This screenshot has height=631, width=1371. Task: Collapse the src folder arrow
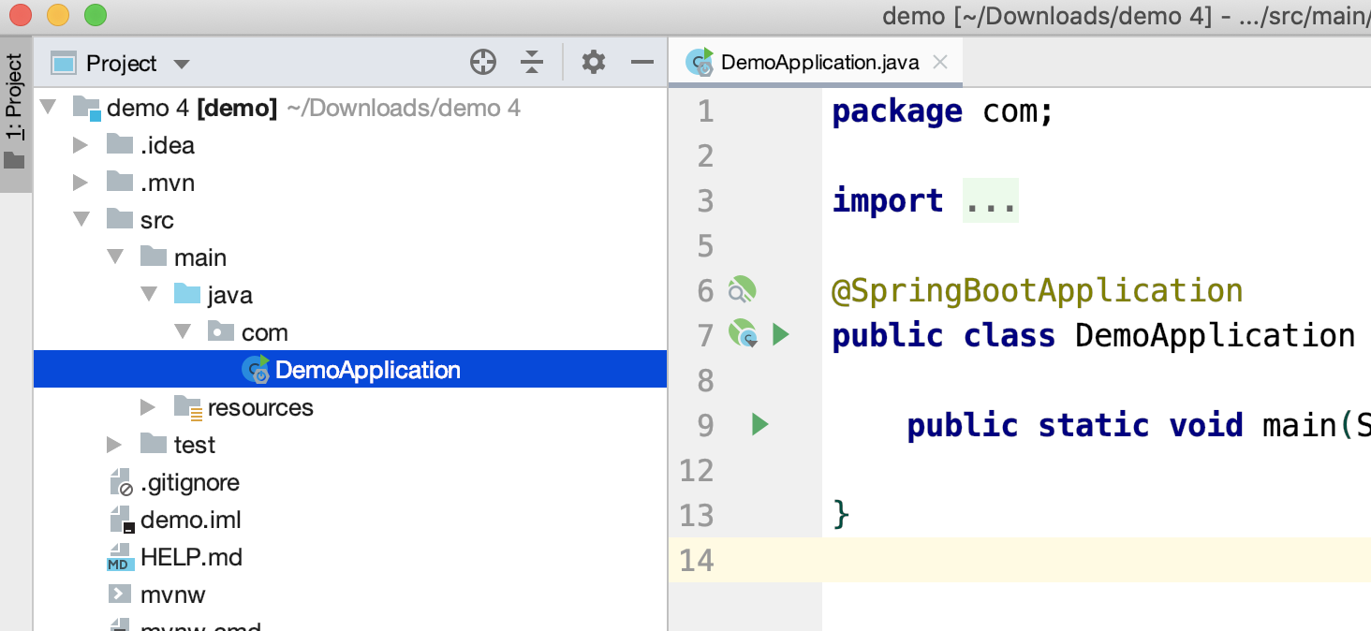tap(81, 220)
